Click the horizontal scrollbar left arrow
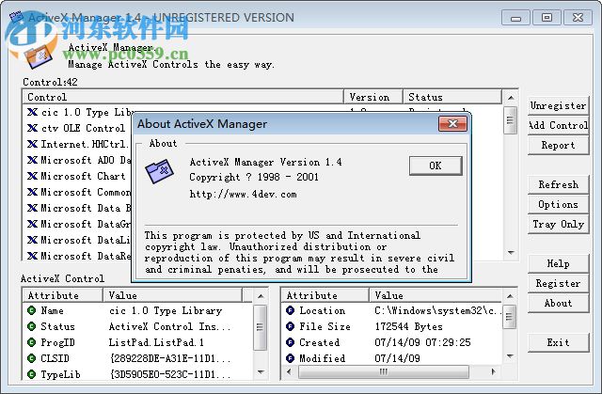The height and width of the screenshot is (394, 602). tap(290, 371)
